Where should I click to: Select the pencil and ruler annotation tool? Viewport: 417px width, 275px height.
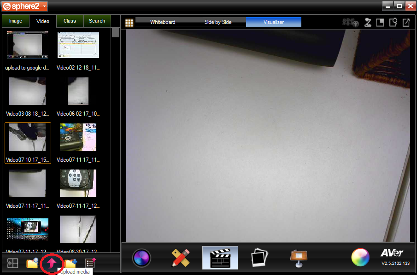tap(181, 257)
